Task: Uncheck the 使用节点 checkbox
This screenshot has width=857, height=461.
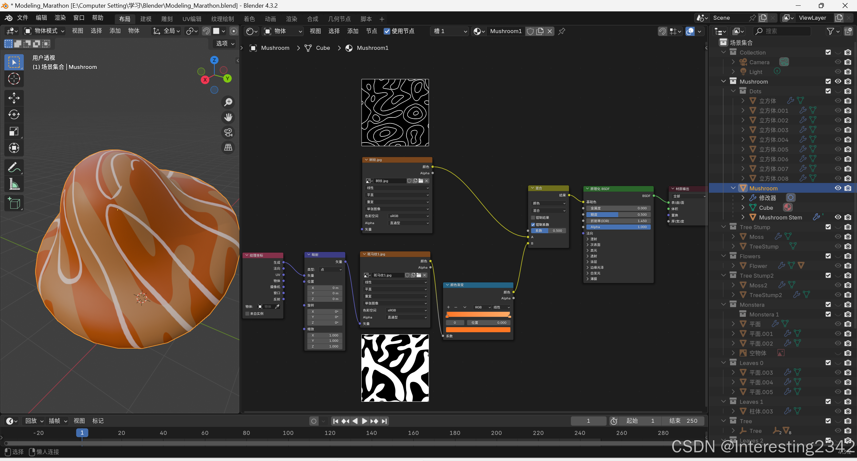Action: coord(387,31)
